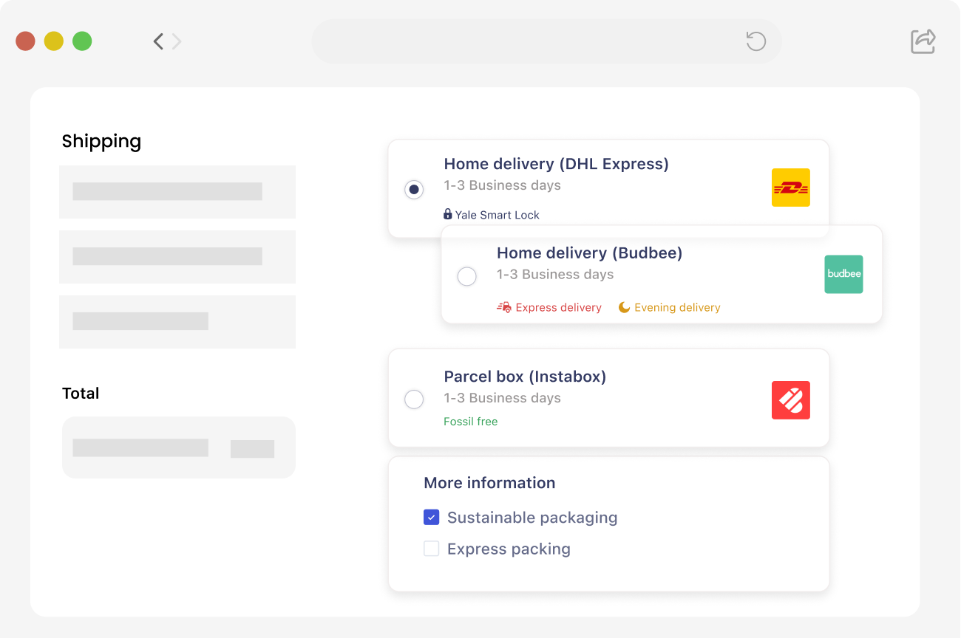Click the Express delivery truck icon

(x=504, y=307)
